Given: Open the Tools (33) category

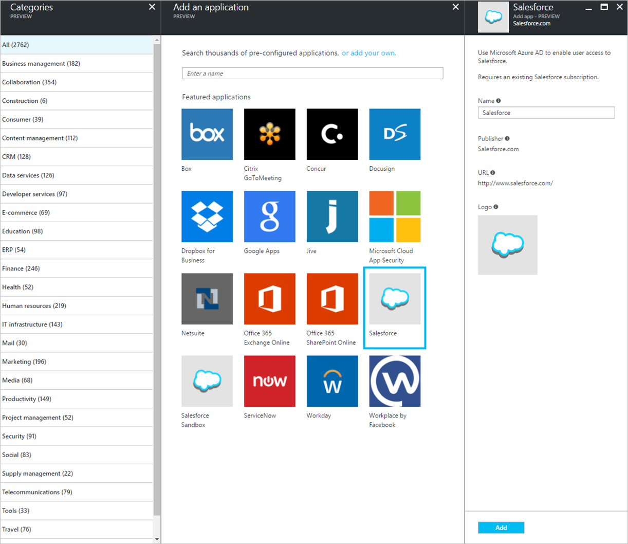Looking at the screenshot, I should (77, 511).
